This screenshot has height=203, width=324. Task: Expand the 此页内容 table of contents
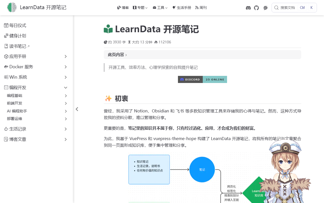point(202,55)
